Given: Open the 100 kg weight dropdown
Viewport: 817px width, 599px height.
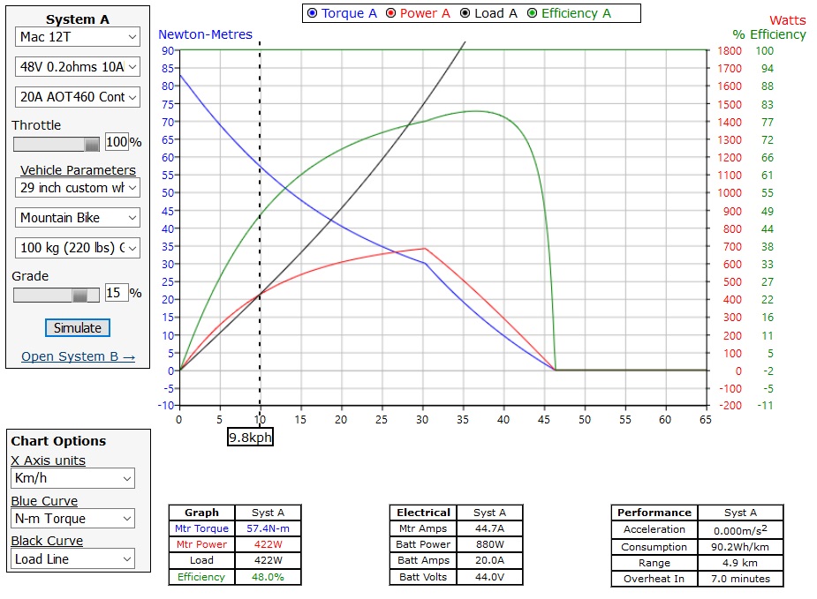Looking at the screenshot, I should (x=78, y=248).
